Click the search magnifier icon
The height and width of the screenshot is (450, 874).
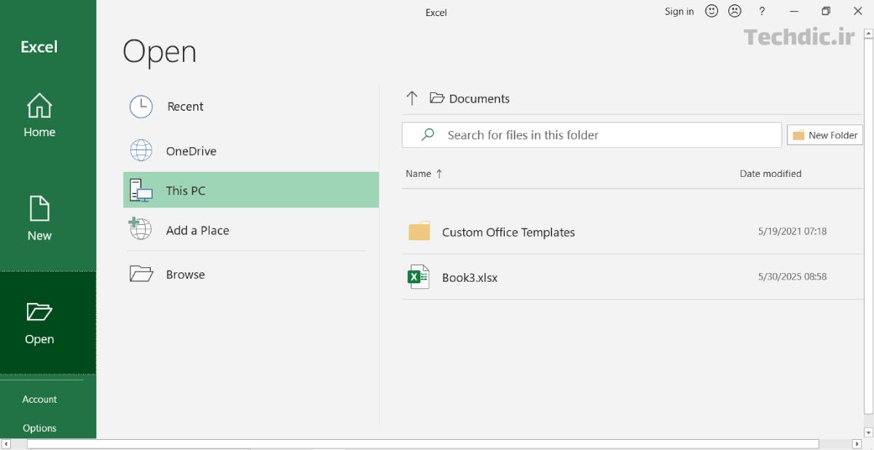[x=428, y=135]
